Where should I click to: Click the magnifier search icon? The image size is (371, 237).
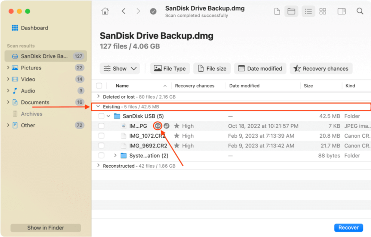tap(360, 12)
